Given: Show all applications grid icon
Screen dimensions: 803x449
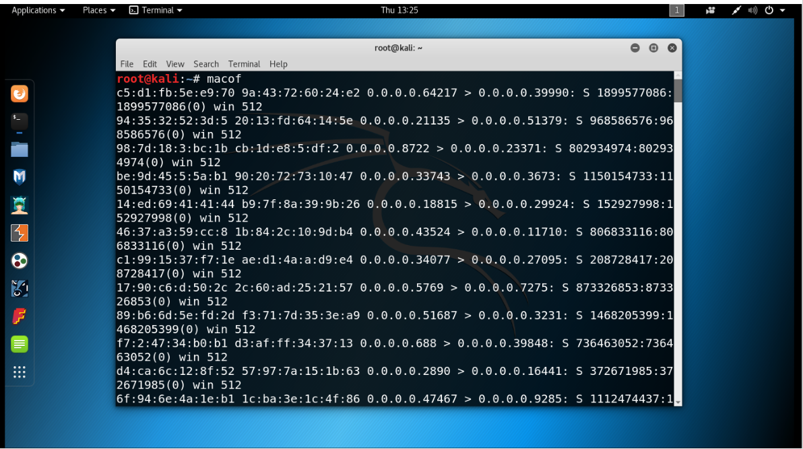Looking at the screenshot, I should (x=20, y=372).
